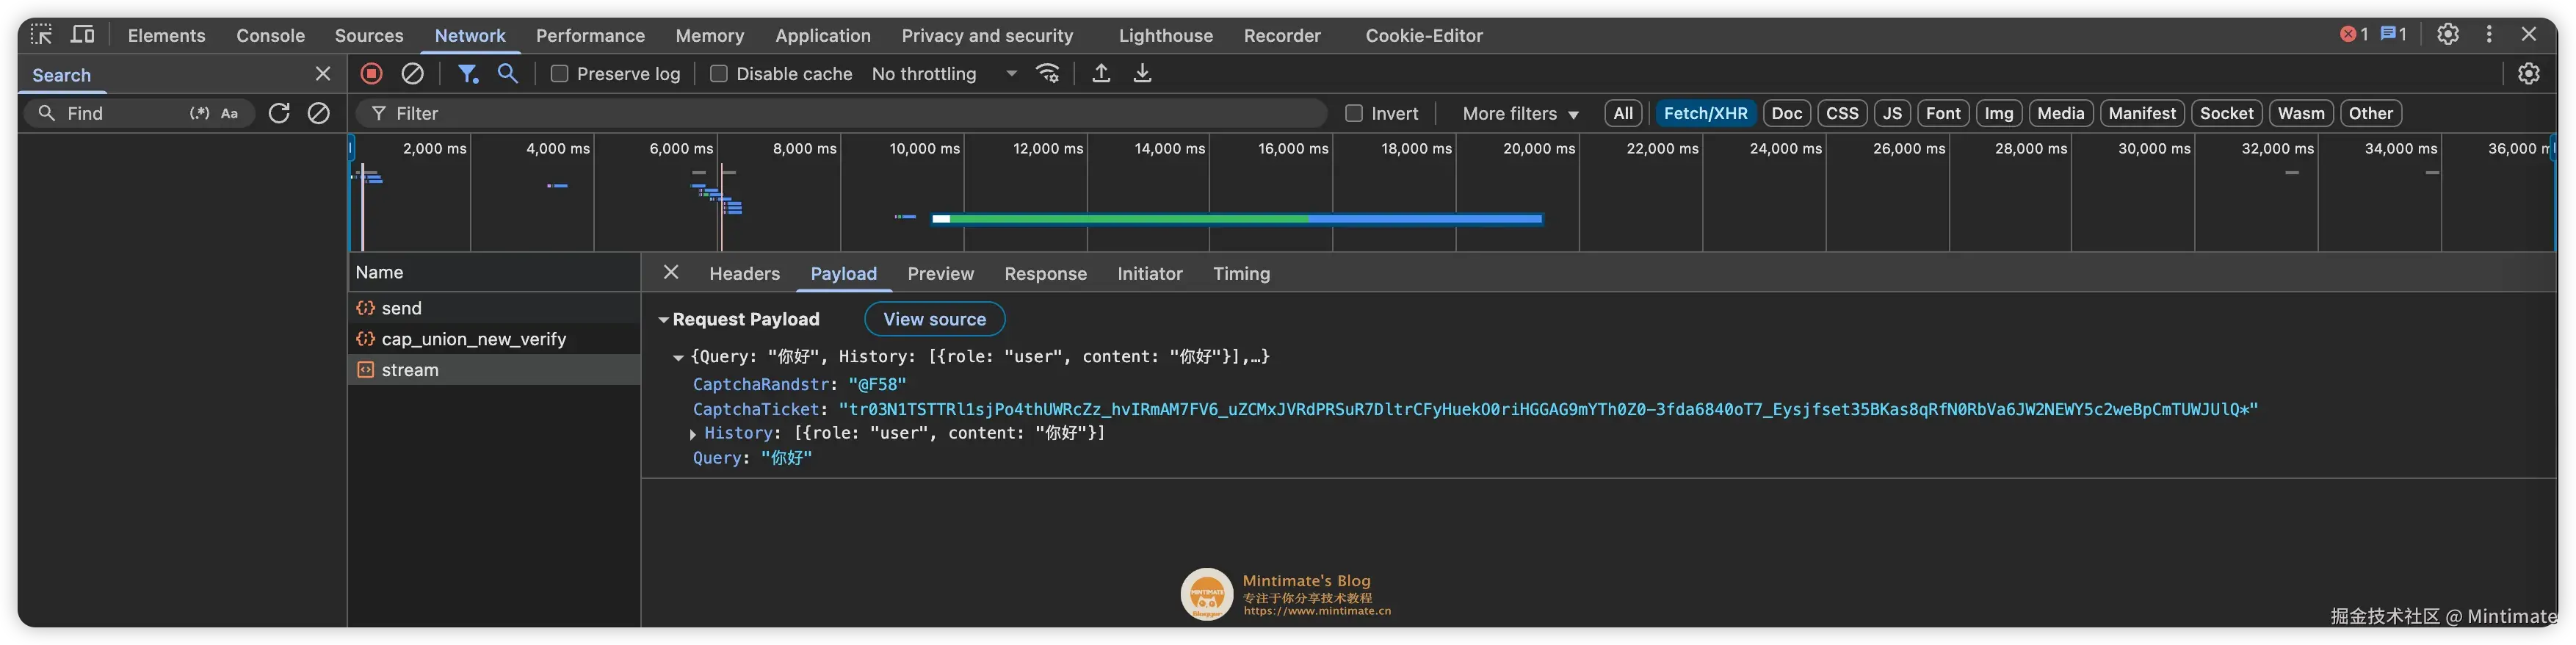Filter requests by Doc type
Viewport: 2576px width, 645px height.
pyautogui.click(x=1786, y=113)
